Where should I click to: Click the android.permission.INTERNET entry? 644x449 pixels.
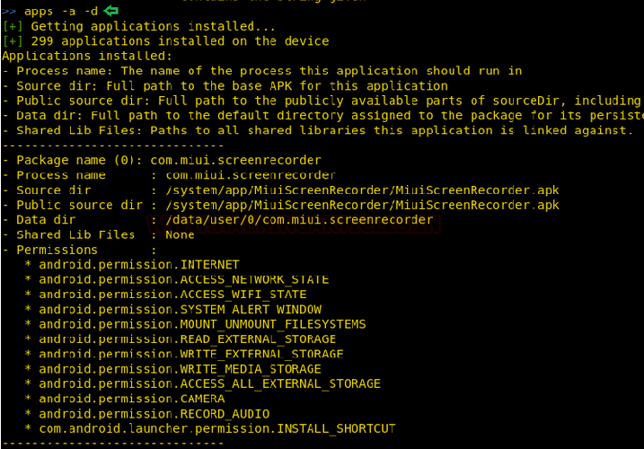pos(139,265)
